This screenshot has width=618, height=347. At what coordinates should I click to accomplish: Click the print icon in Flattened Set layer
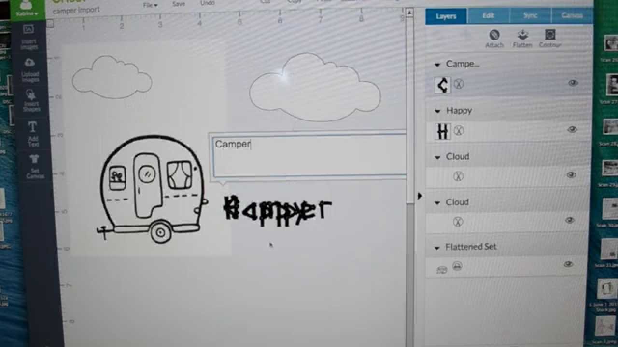click(x=457, y=266)
